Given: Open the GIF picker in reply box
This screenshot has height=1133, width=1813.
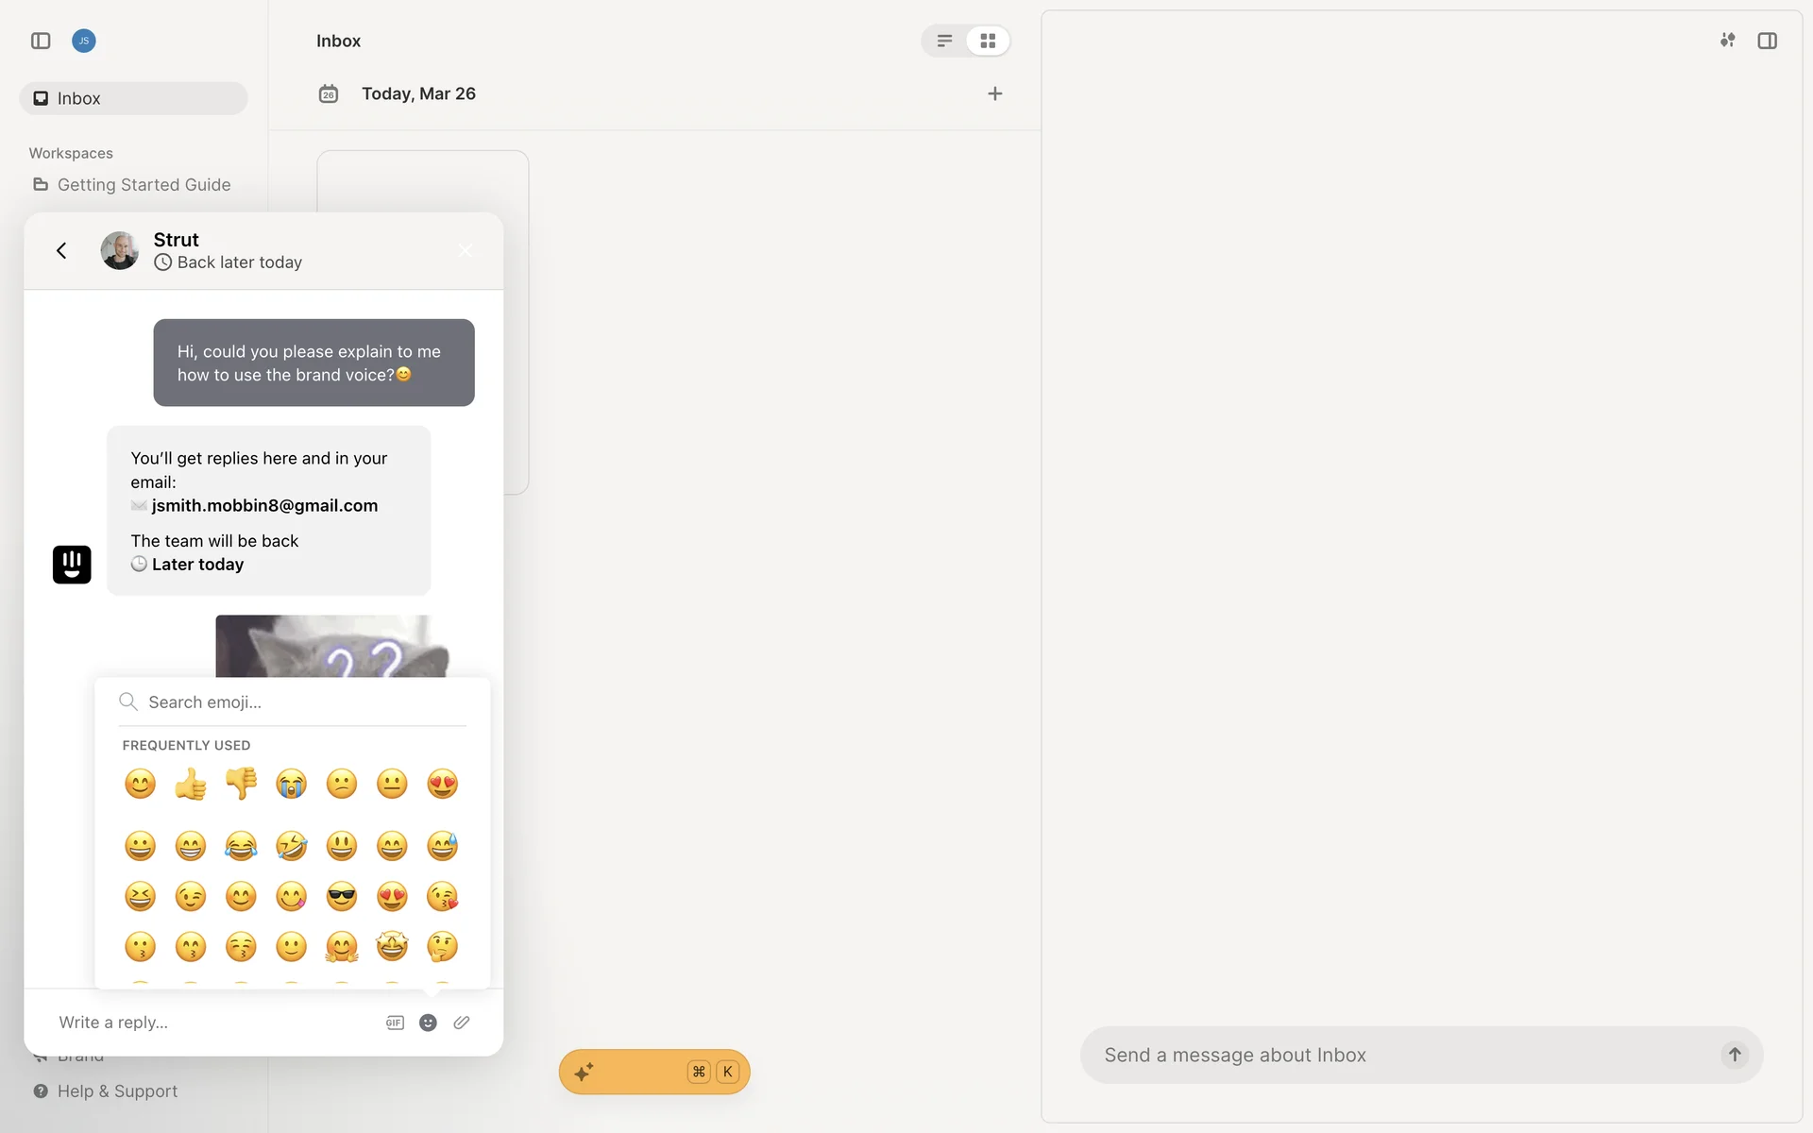Looking at the screenshot, I should (395, 1023).
